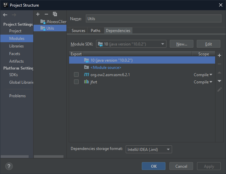The width and height of the screenshot is (226, 174).
Task: Toggle export checkbox for org.ow2.asm:asm:6.2.1
Action: click(76, 74)
